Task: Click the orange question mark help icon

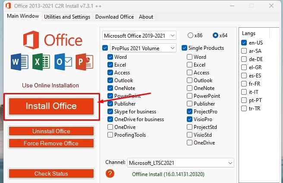Action: tap(110, 173)
